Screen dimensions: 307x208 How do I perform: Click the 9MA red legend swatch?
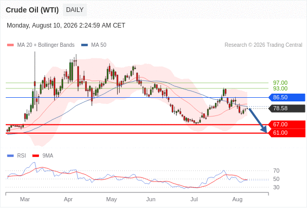[x=35, y=156]
